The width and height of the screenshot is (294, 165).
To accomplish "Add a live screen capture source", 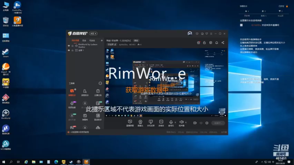I will (130, 123).
